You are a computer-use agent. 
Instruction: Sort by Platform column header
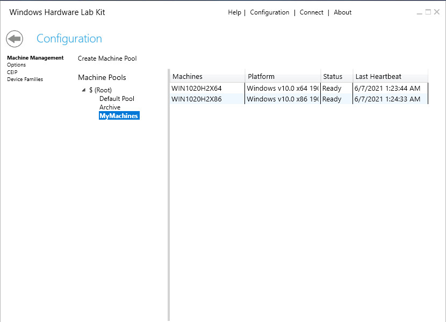coord(283,76)
